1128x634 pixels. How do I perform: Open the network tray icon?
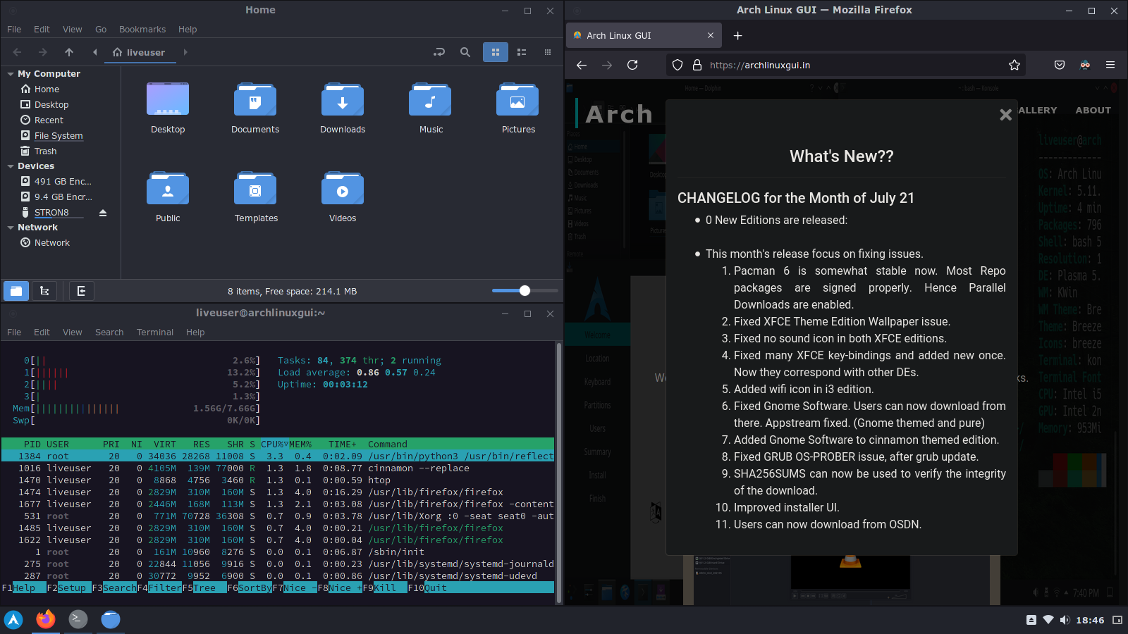coord(1048,620)
